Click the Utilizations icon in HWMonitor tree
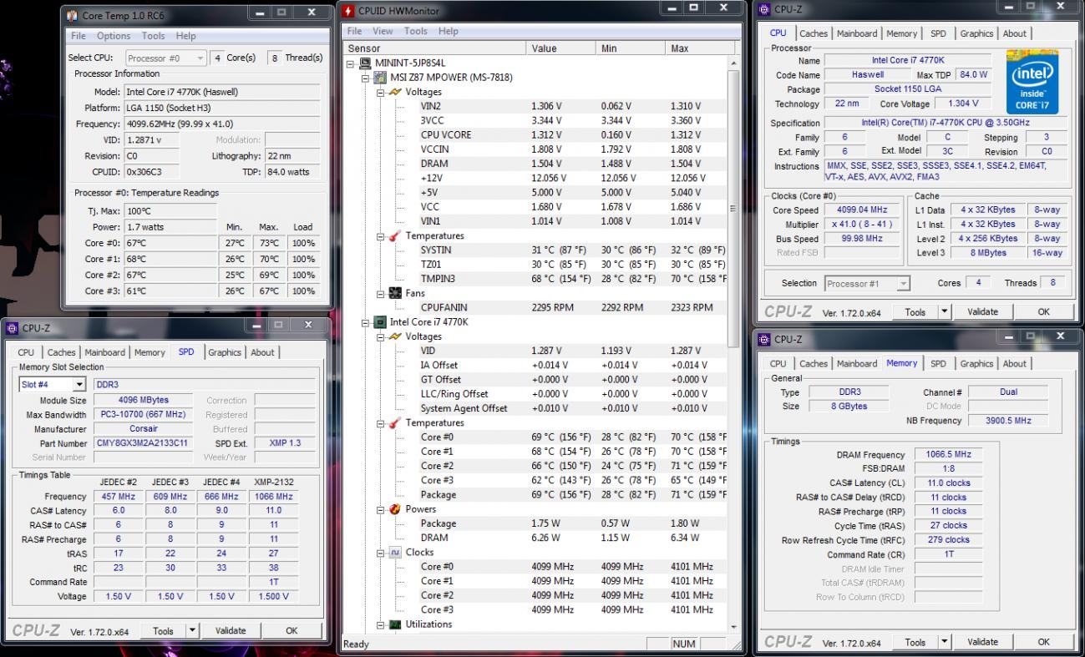Screen dimensions: 1085x657 pyautogui.click(x=395, y=624)
